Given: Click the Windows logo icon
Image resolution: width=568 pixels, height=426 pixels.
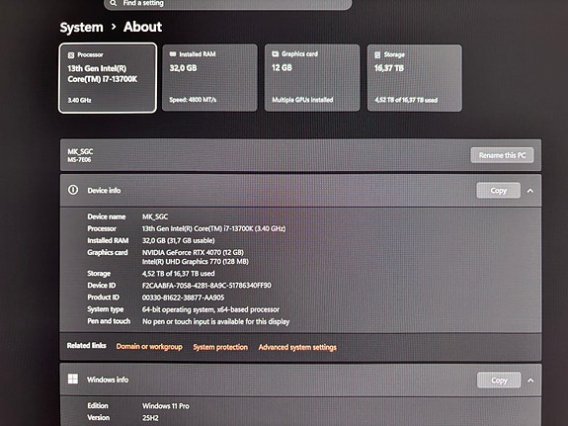Looking at the screenshot, I should tap(73, 379).
